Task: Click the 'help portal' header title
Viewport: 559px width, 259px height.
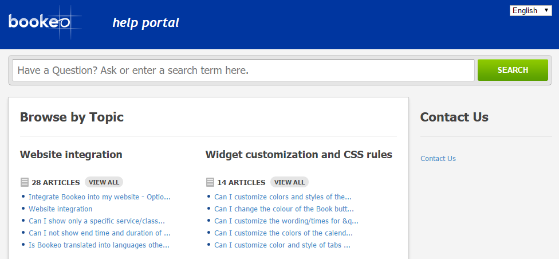Action: [145, 23]
